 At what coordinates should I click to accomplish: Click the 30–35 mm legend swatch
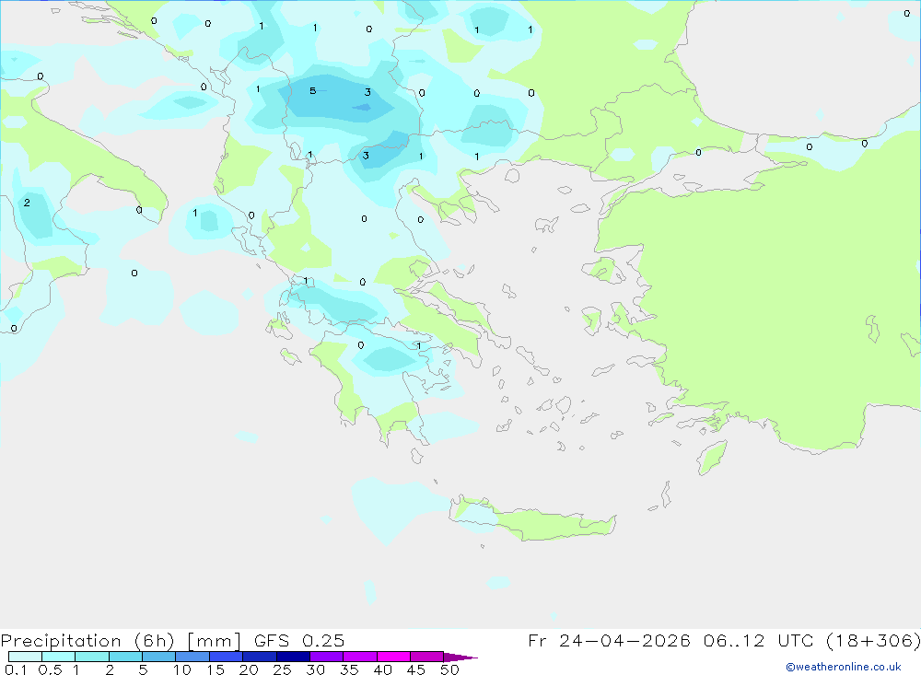[x=327, y=657]
